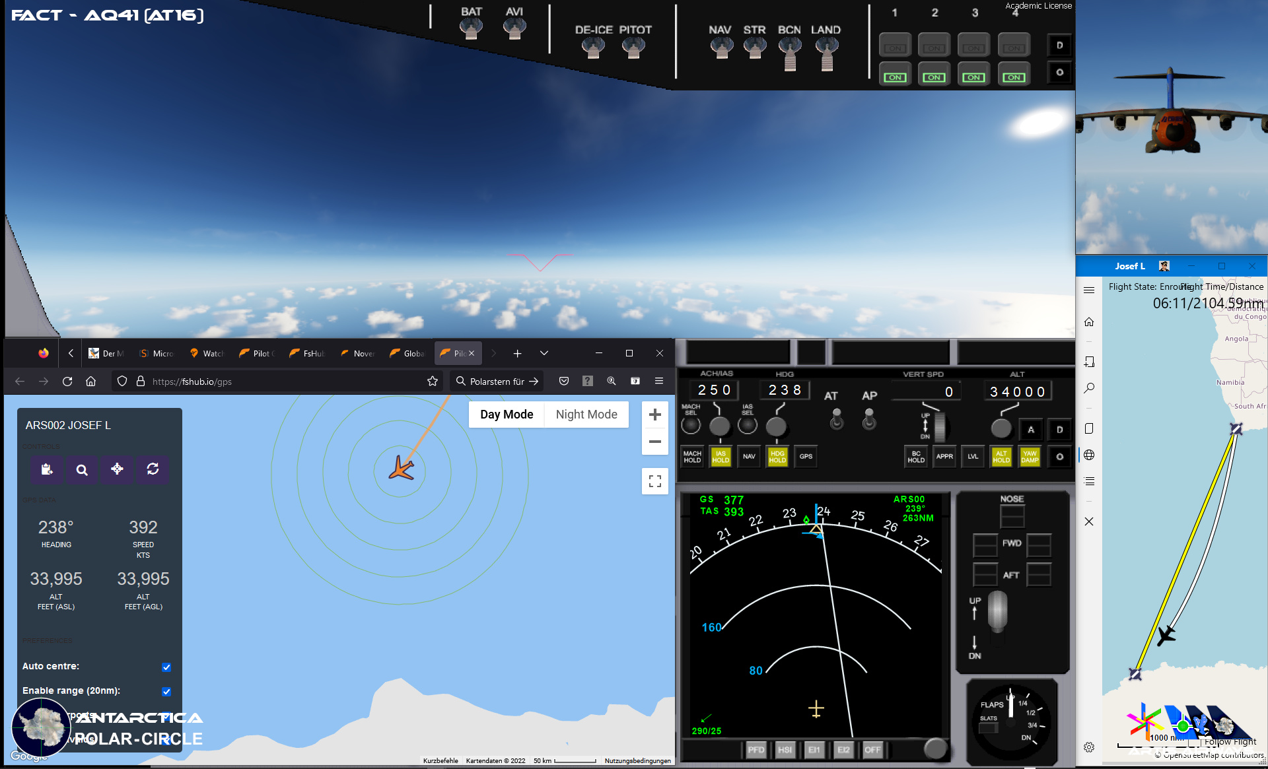Click the YAW DAMP button
This screenshot has width=1268, height=769.
[x=1030, y=457]
